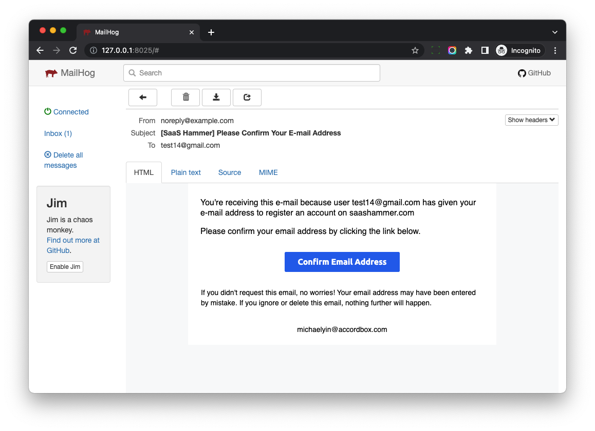The height and width of the screenshot is (431, 595).
Task: Release the message with share-arrow icon
Action: coord(247,97)
